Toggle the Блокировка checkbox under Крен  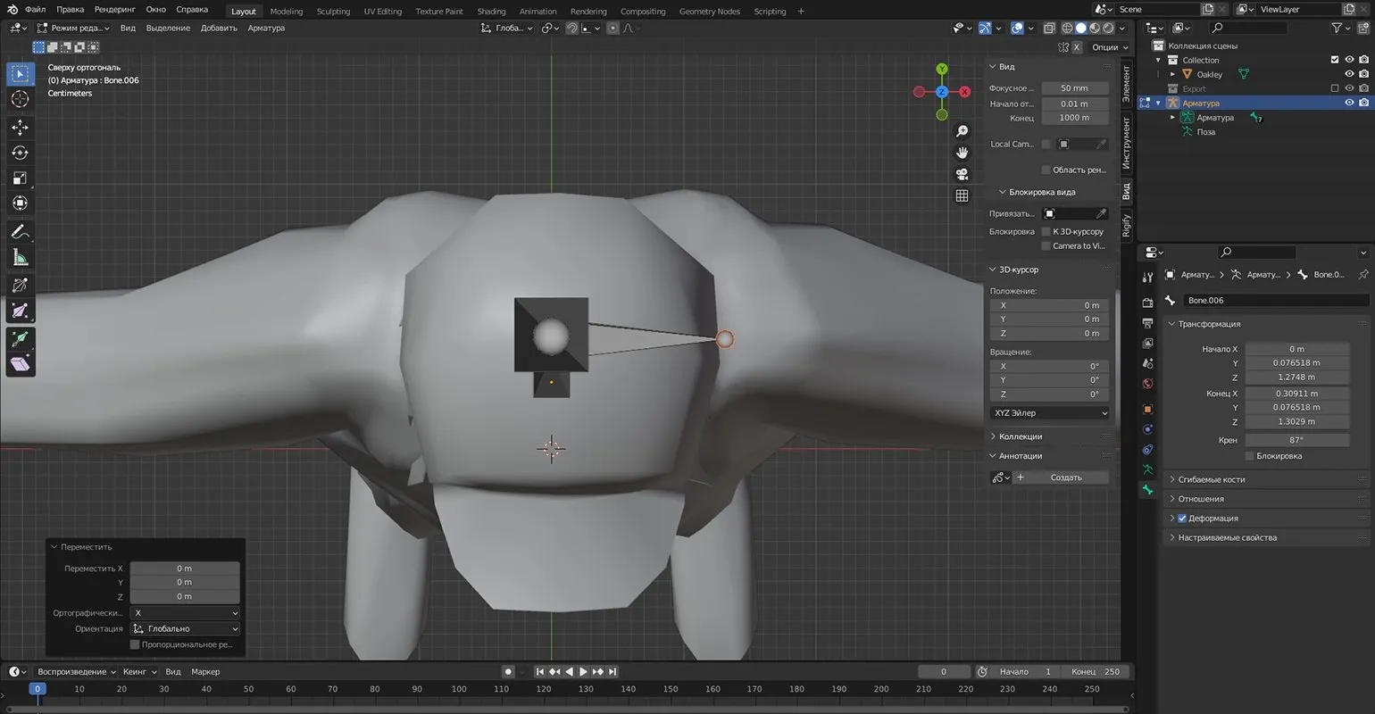(x=1249, y=456)
